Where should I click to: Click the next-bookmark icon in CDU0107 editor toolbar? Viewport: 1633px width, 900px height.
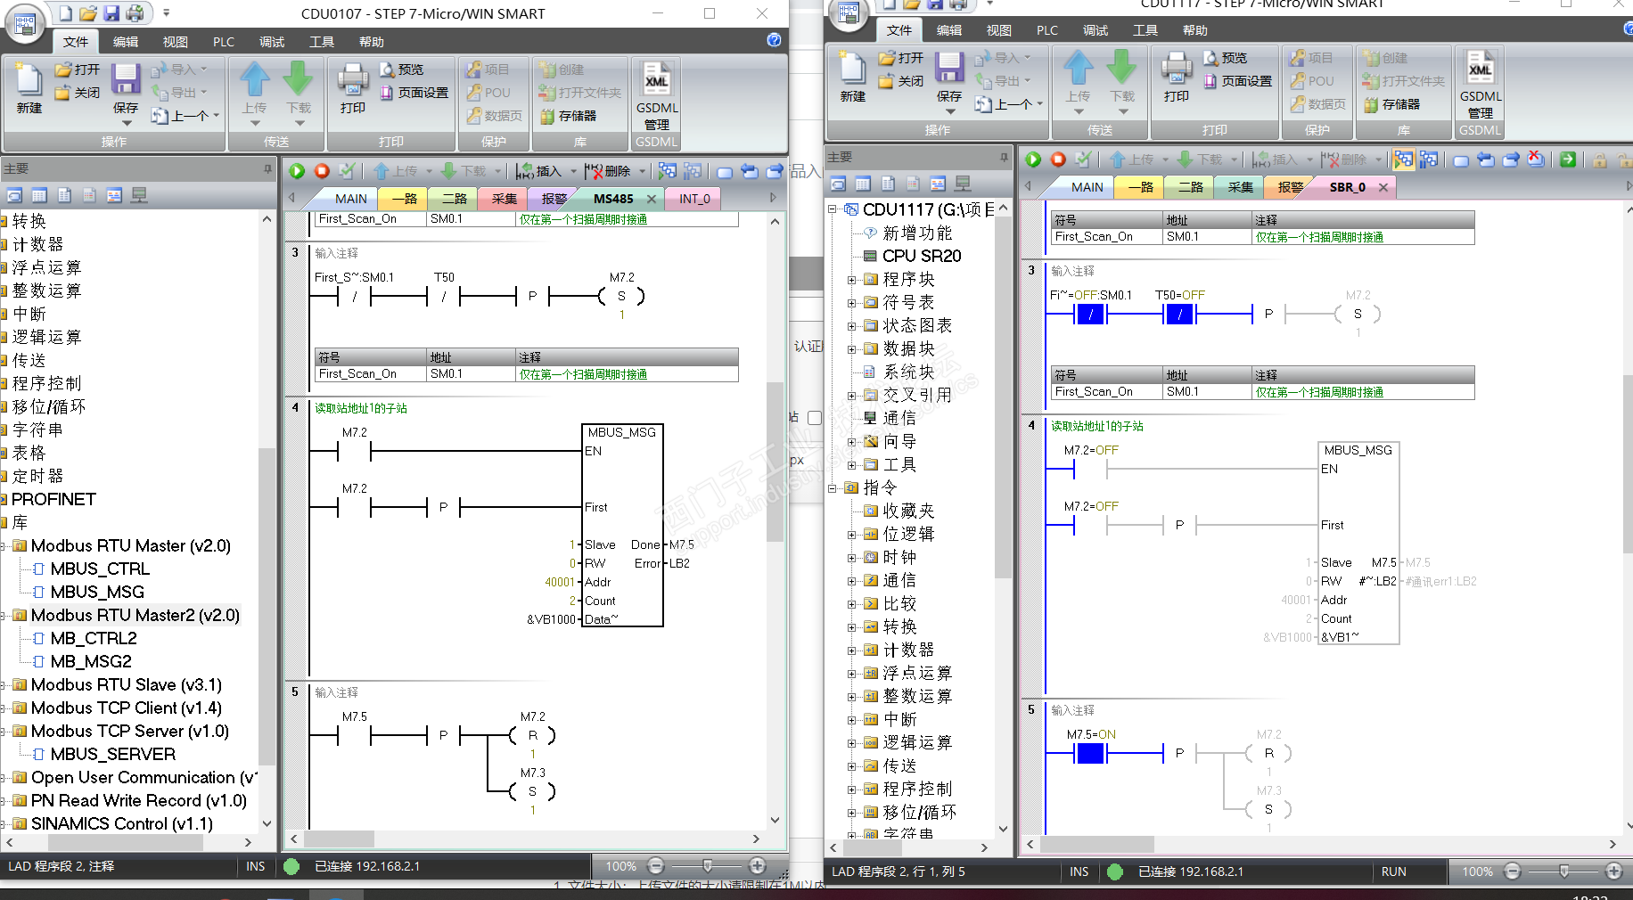coord(775,171)
